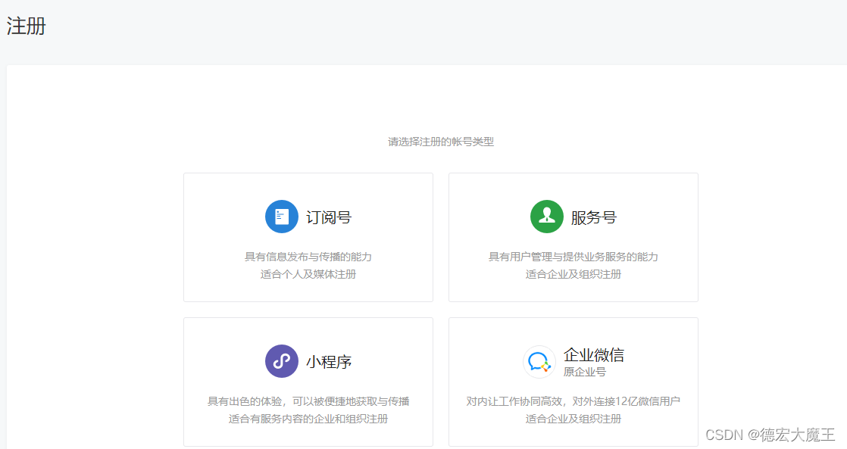The image size is (847, 449).
Task: Click text 适合有服务内容的企业和组织注册
Action: pos(308,419)
